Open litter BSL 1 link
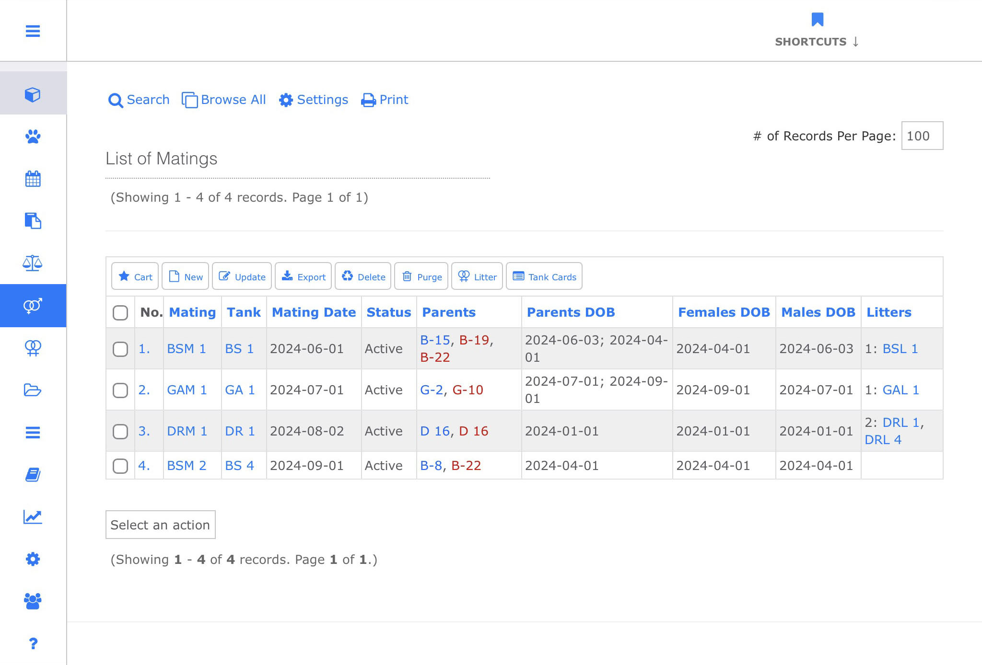982x665 pixels. 900,349
